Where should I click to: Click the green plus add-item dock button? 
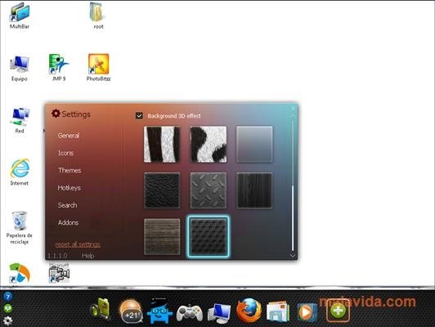coord(338,311)
